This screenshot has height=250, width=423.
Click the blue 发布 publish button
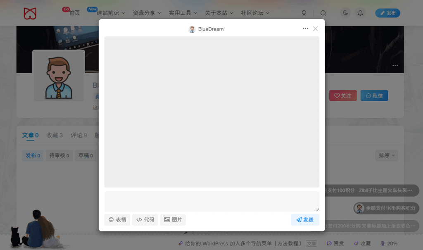(x=387, y=13)
